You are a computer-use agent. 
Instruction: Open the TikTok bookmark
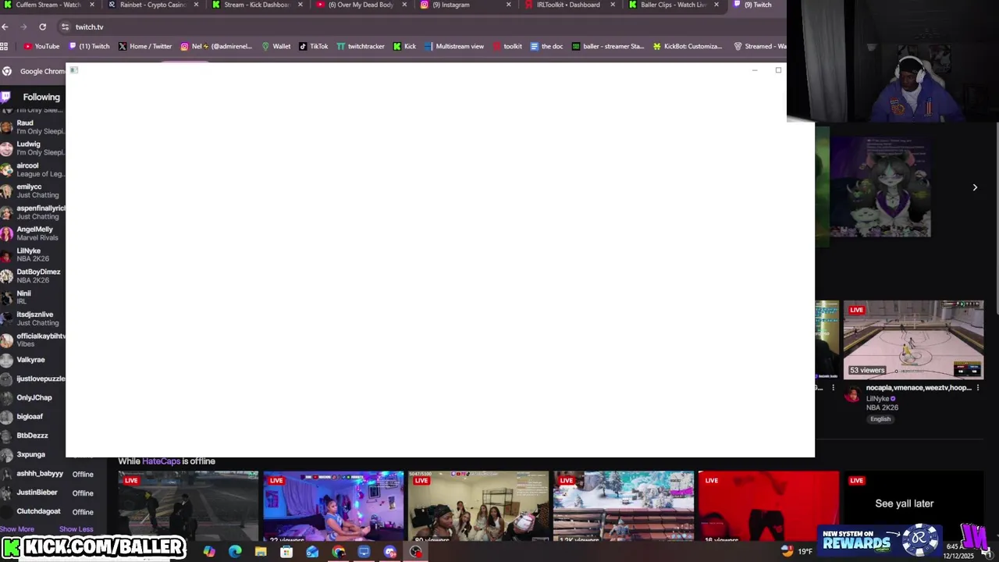(314, 46)
